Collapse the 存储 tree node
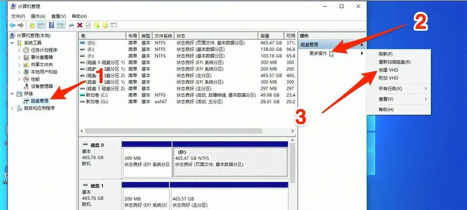 [x=12, y=93]
